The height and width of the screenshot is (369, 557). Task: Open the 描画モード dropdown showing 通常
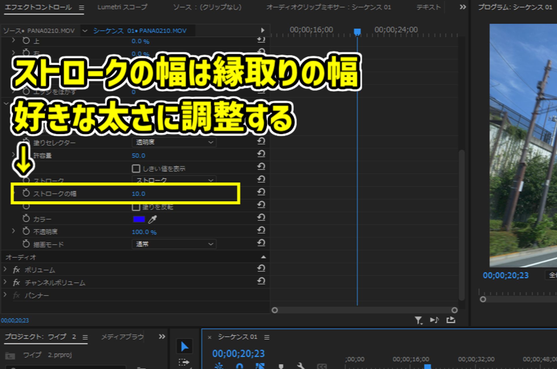(173, 244)
